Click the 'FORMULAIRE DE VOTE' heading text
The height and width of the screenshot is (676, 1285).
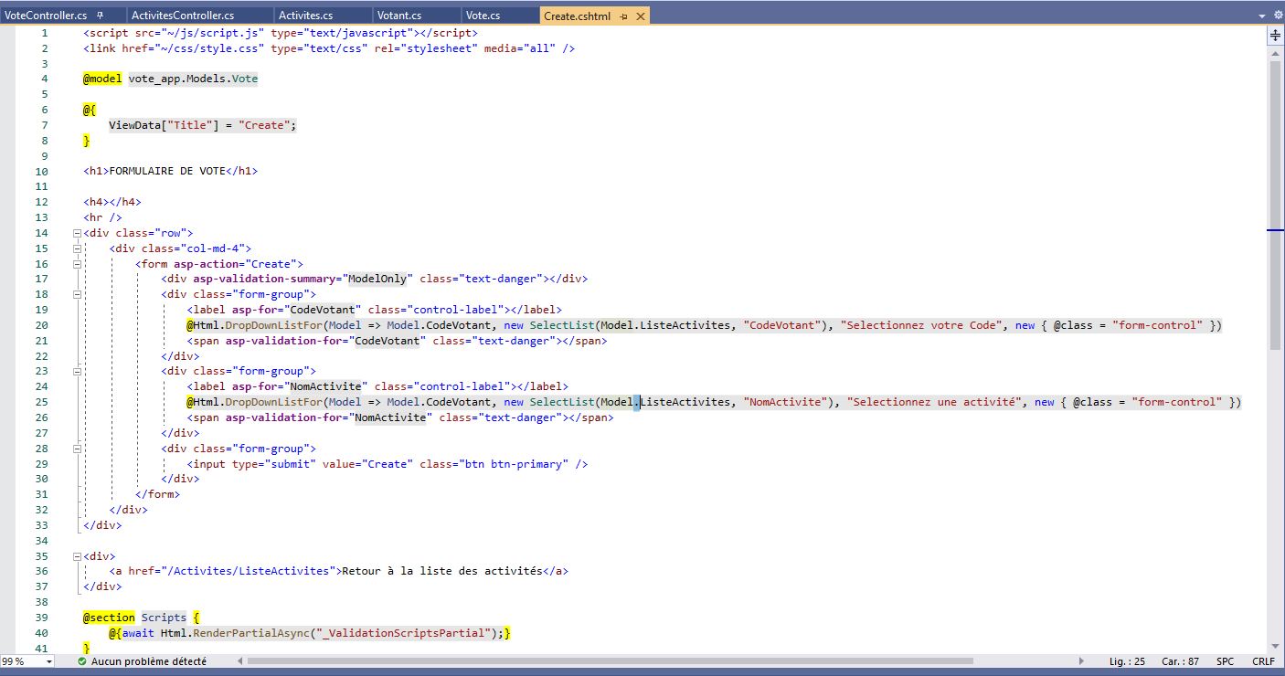pos(167,171)
